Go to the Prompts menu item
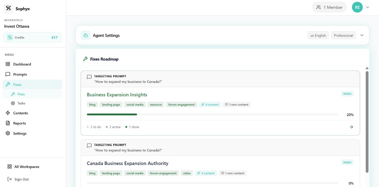Screen dimensions: 379x187 pos(32,74)
